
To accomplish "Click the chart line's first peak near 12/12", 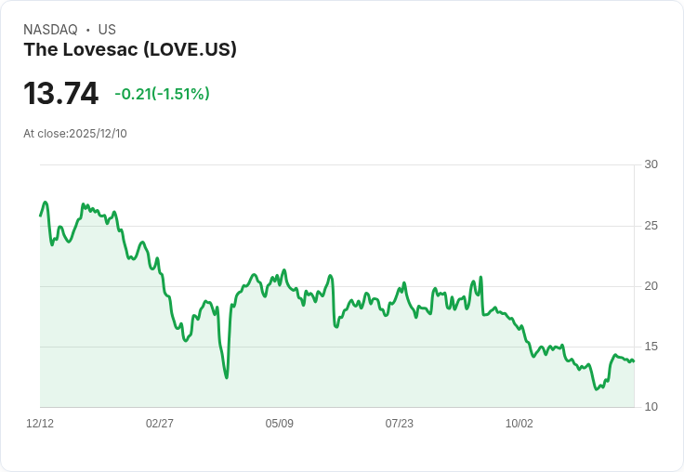I will [x=45, y=202].
